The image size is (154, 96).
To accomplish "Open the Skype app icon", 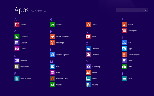I will pyautogui.click(x=124, y=49).
